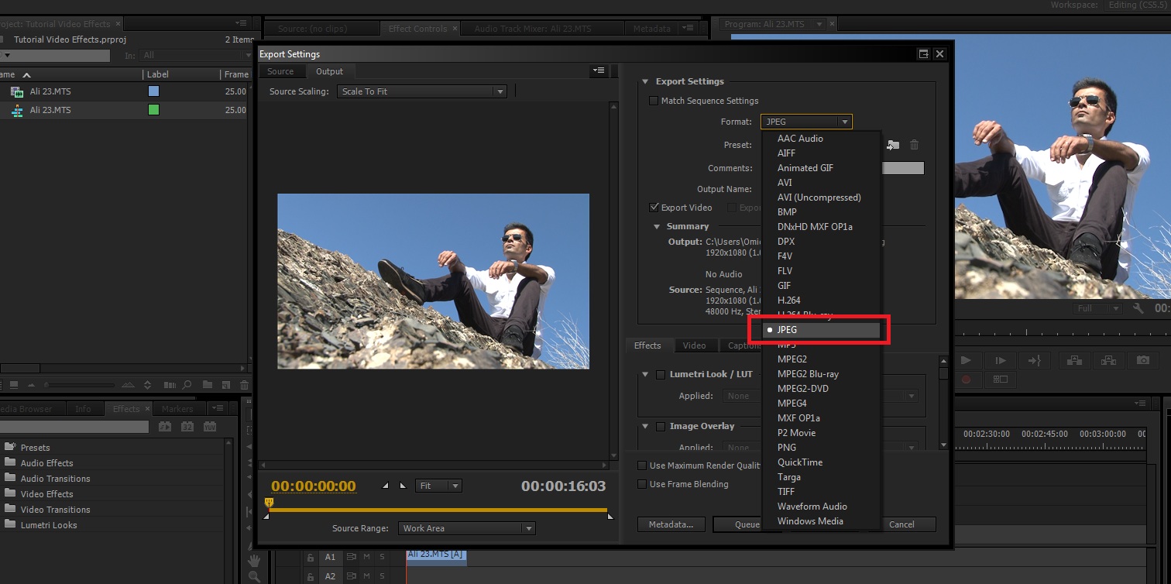Uncheck the Export Video checkbox
This screenshot has width=1171, height=584.
(654, 208)
